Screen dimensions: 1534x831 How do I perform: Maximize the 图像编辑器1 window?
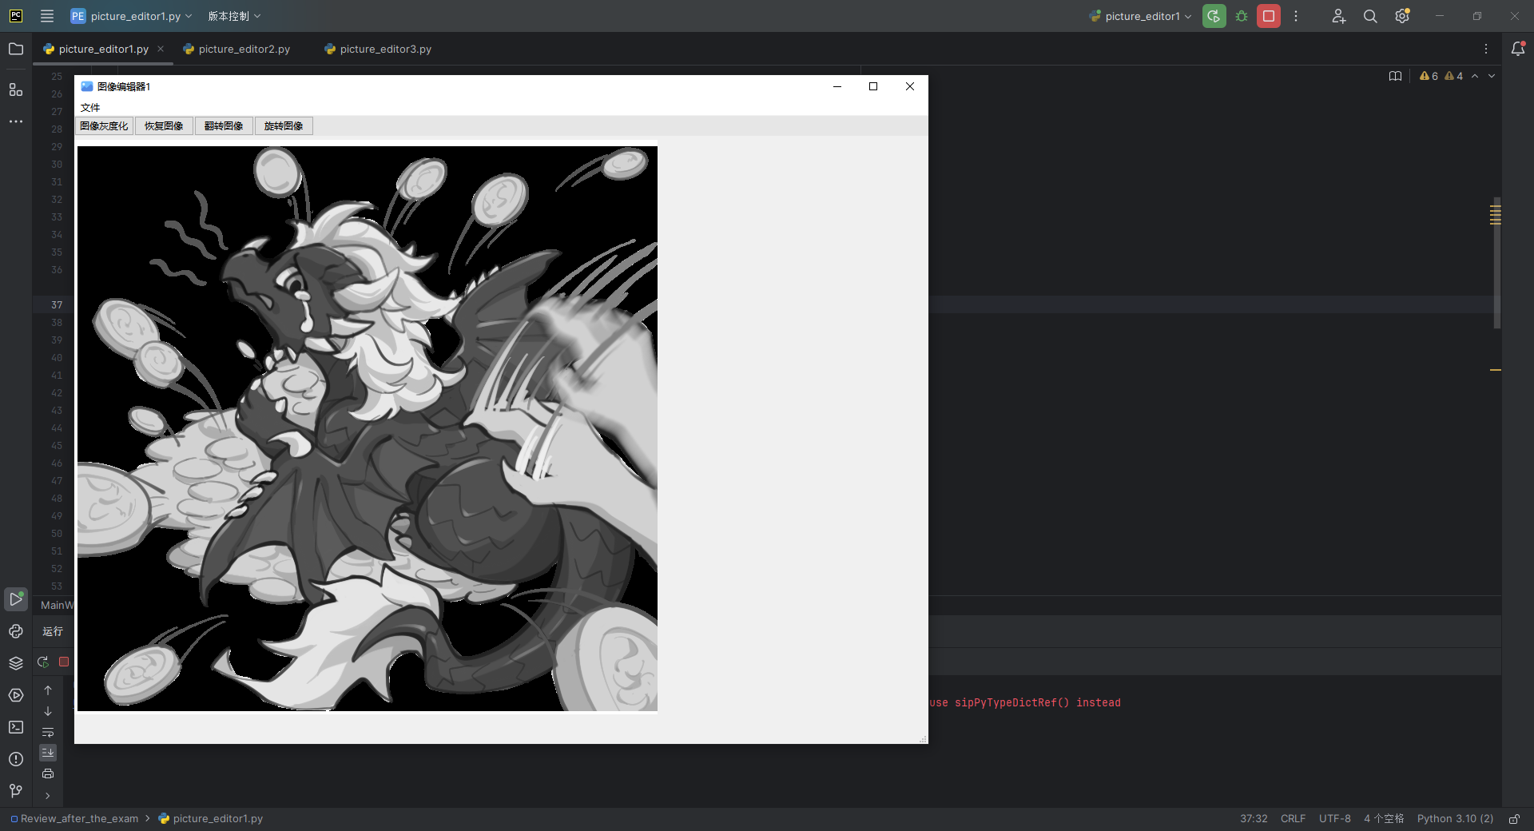pos(873,86)
